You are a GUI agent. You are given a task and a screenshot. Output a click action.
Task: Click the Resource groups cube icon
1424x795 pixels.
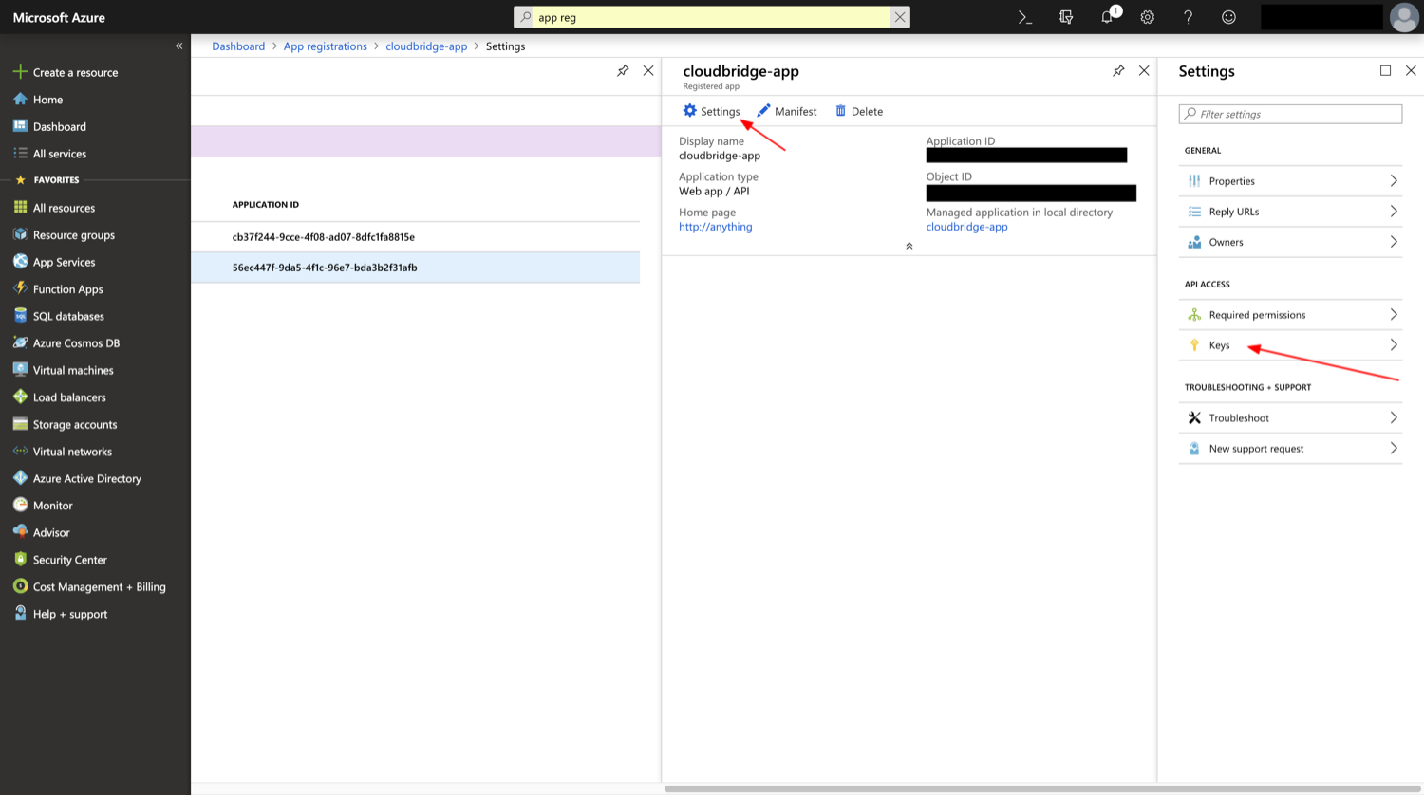coord(20,234)
